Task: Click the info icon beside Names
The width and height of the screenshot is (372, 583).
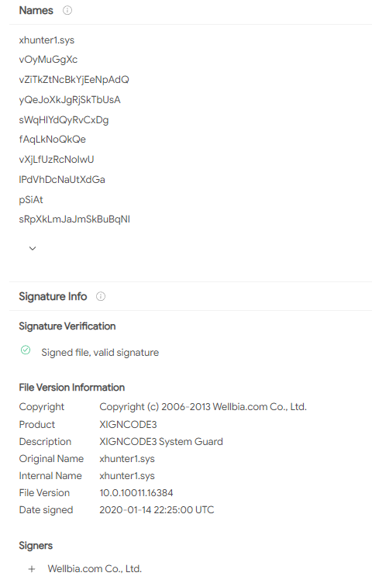Action: (67, 10)
